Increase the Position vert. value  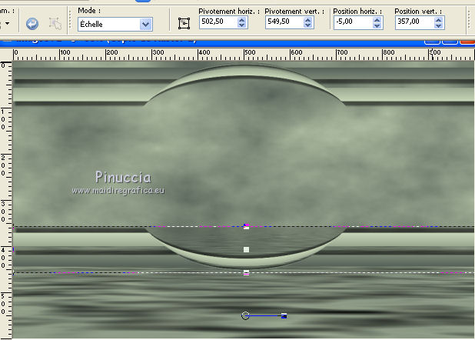(x=438, y=20)
